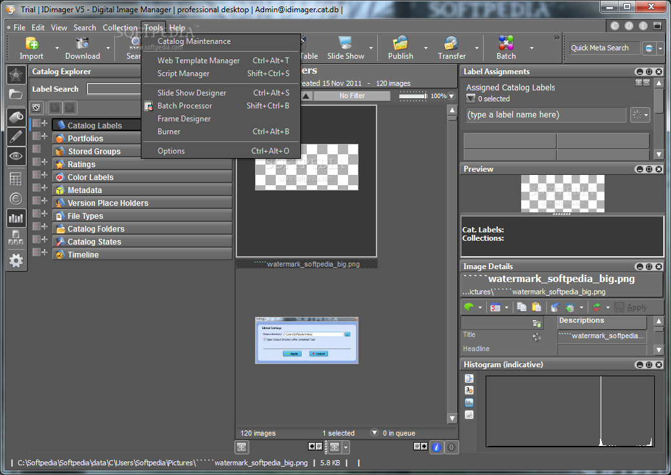Image resolution: width=671 pixels, height=475 pixels.
Task: Adjust the thumbnail zoom slider
Action: point(413,96)
